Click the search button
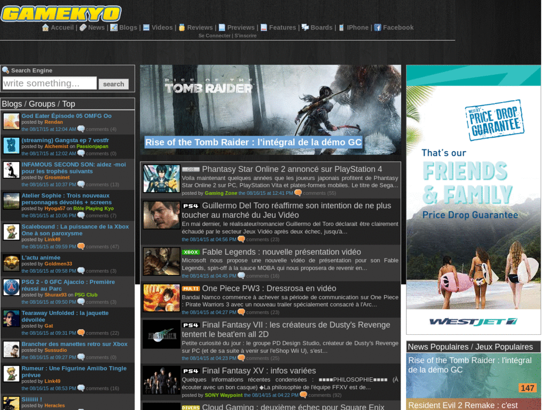The width and height of the screenshot is (547, 410). click(113, 84)
